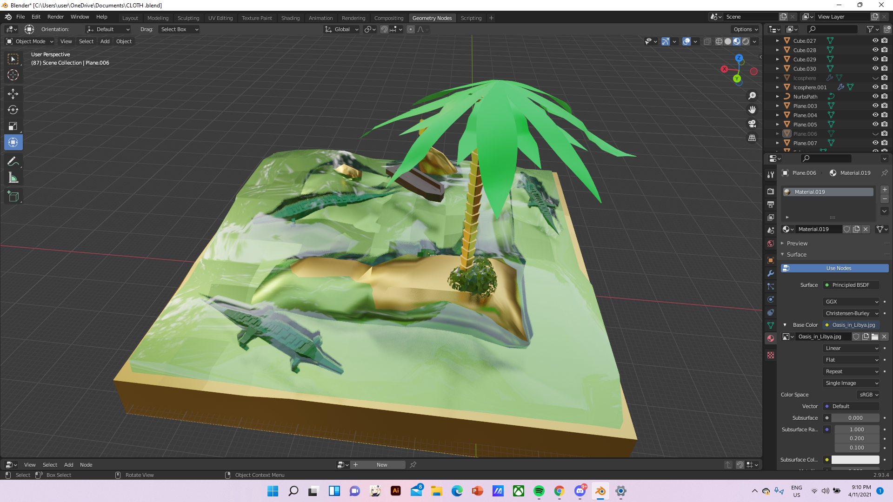
Task: Hide Cube.027 in the outliner
Action: coord(875,41)
